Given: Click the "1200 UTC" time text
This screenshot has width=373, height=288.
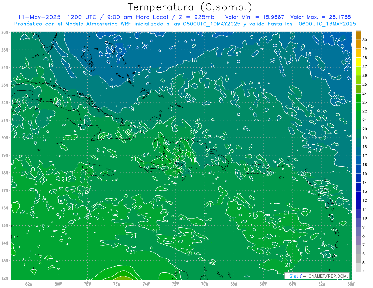Looking at the screenshot, I should [82, 17].
